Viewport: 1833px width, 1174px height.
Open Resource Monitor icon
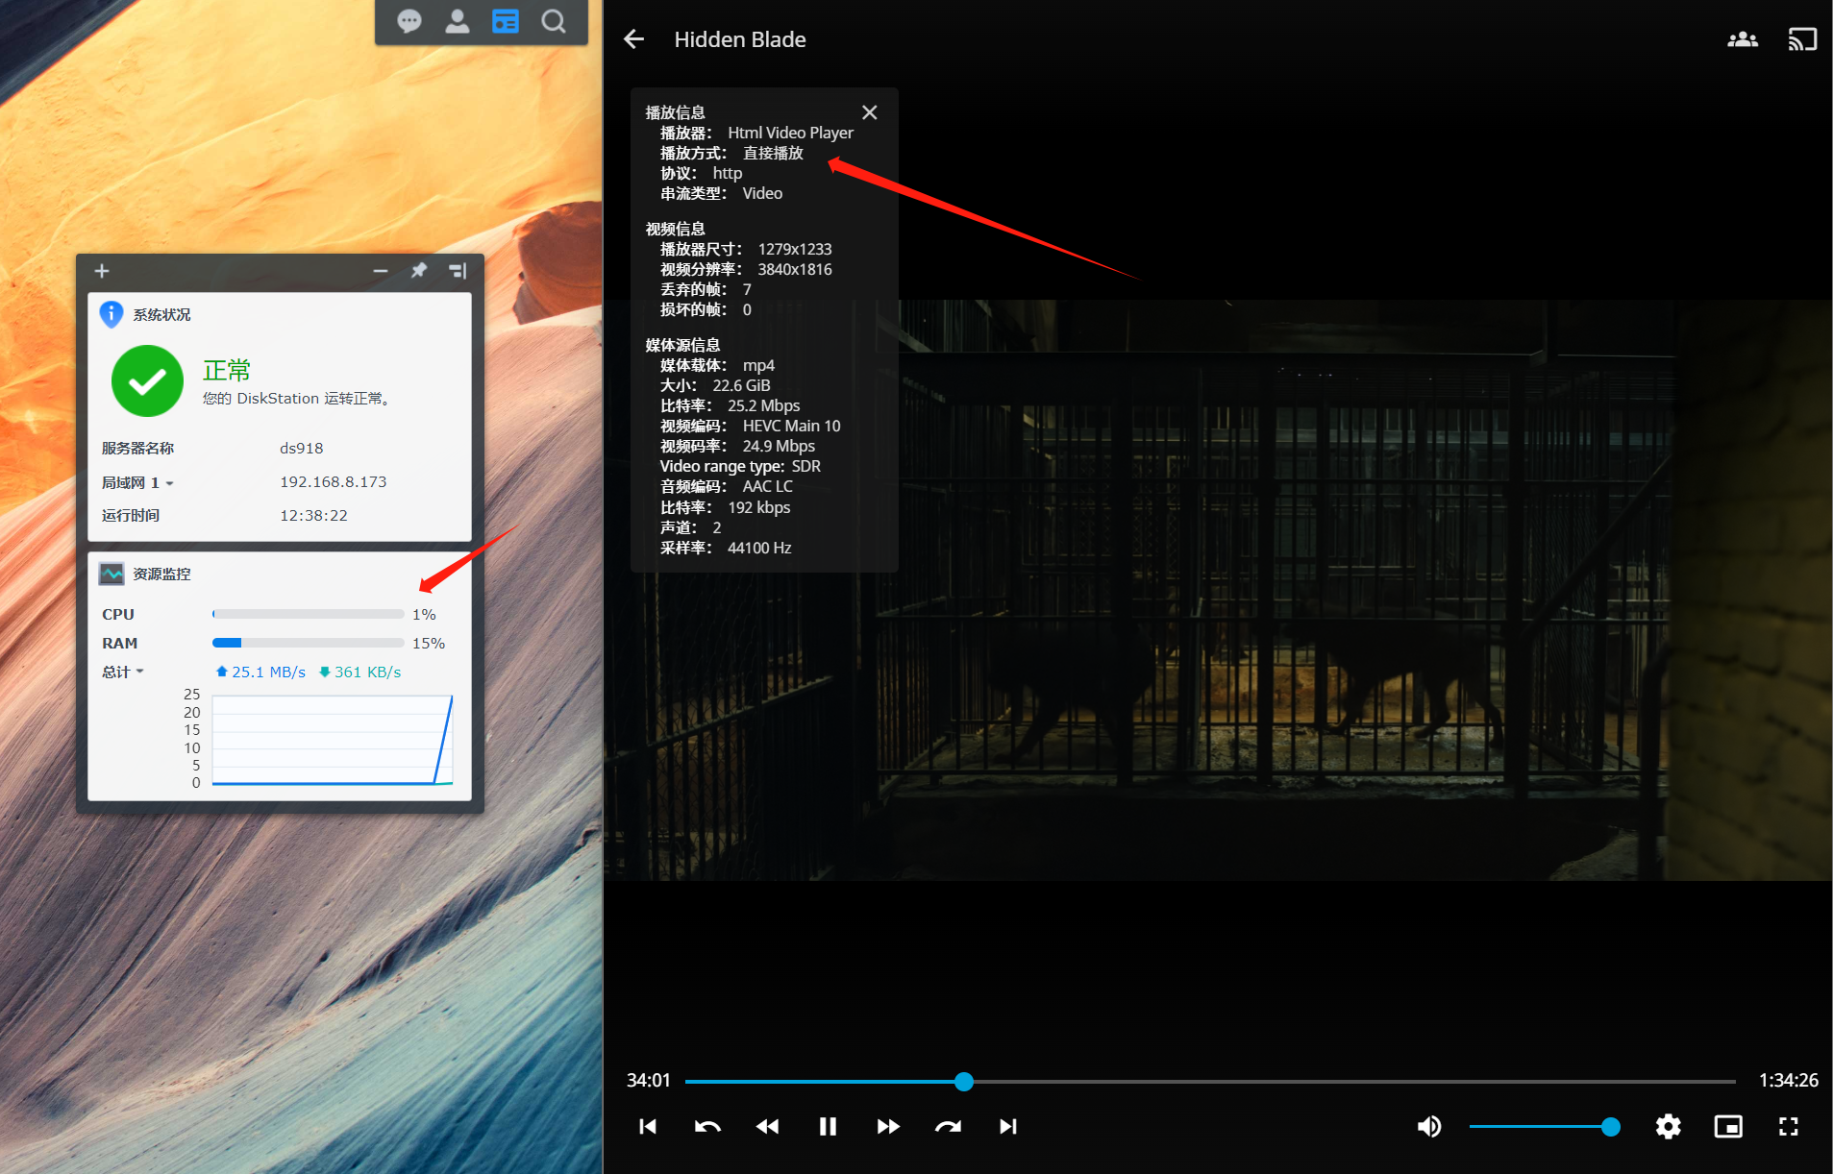point(111,574)
